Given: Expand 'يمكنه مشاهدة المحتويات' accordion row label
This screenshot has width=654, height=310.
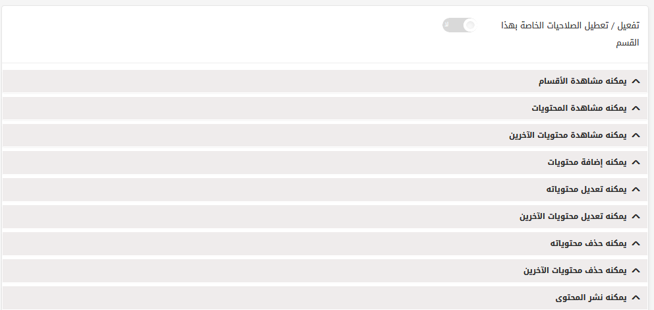Looking at the screenshot, I should point(580,108).
